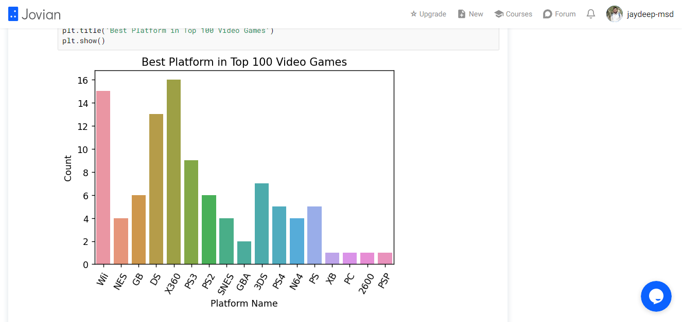Click the Courses graduation cap icon
This screenshot has height=322, width=682.
(x=498, y=14)
